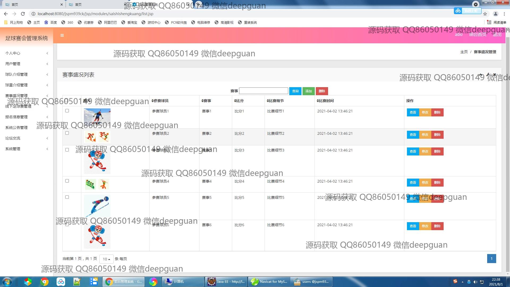Collapse panel using the up chevron icon
Viewport: 510px width, 287px height.
(481, 75)
